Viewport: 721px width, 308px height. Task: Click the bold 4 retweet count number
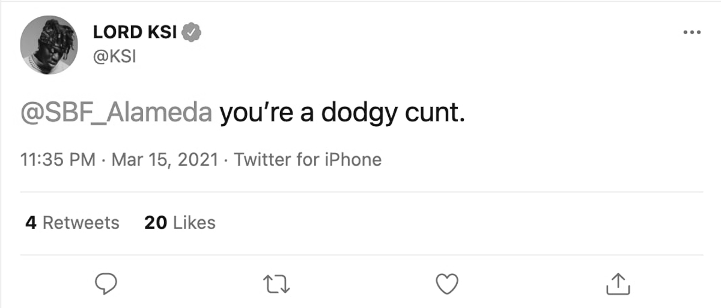[31, 223]
